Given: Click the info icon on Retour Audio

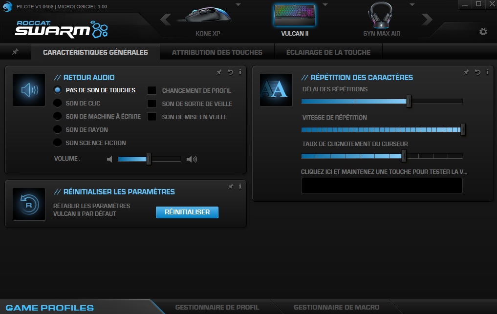Looking at the screenshot, I should 239,72.
